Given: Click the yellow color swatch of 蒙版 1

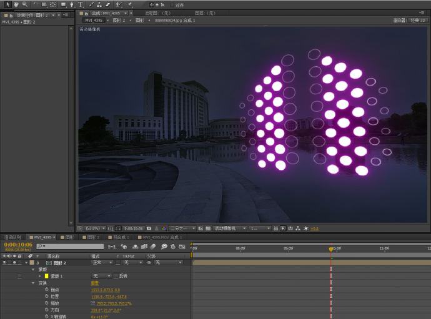Looking at the screenshot, I should 46,276.
